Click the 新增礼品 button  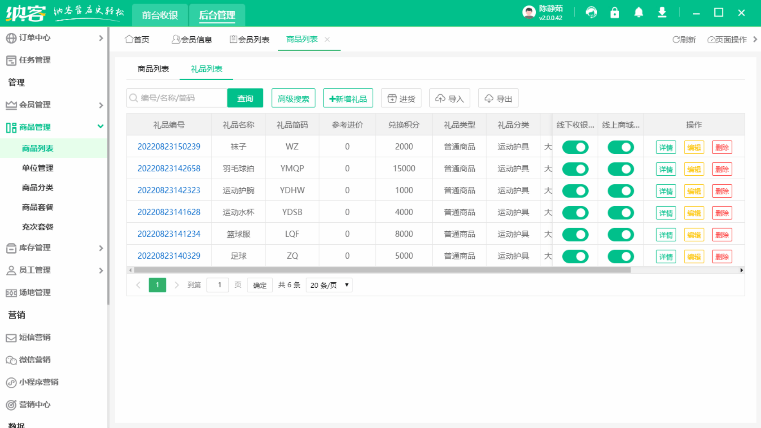[348, 98]
